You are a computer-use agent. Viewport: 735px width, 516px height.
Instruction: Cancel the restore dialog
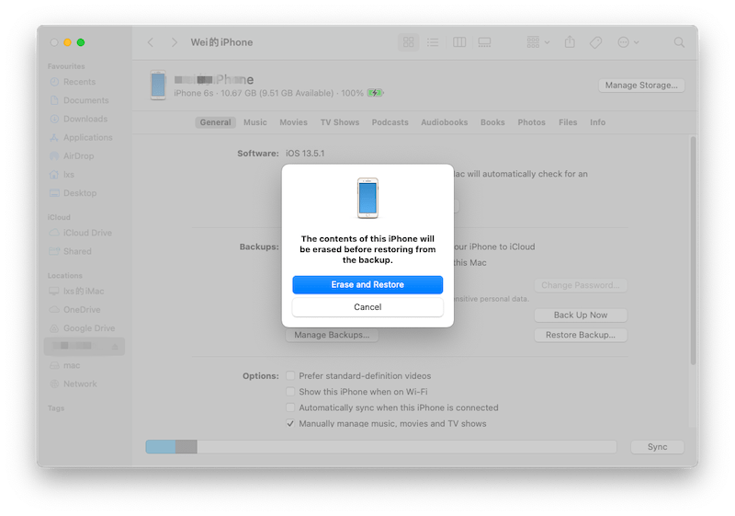(367, 307)
